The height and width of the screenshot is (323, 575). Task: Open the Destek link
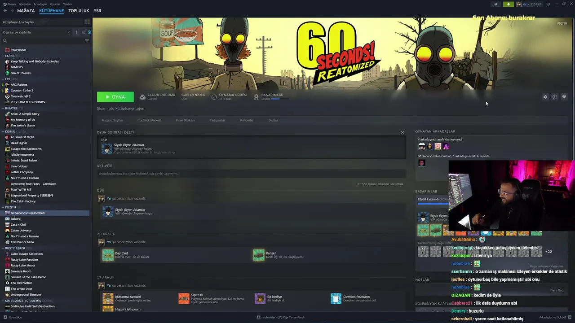pyautogui.click(x=273, y=120)
